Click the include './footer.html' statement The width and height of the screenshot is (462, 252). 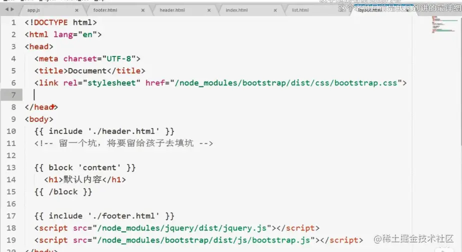coord(104,215)
